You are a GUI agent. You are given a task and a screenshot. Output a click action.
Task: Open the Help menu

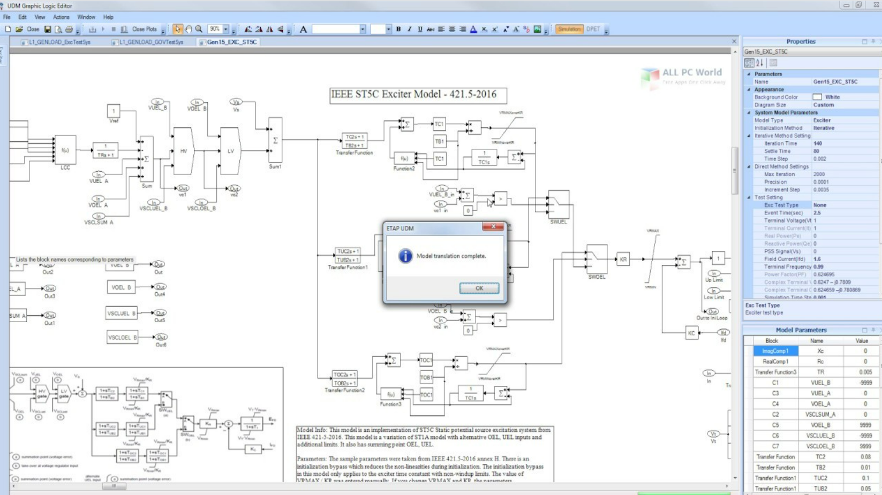click(108, 17)
